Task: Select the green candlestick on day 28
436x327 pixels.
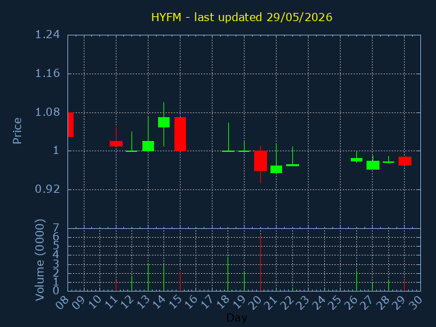Action: tap(388, 162)
